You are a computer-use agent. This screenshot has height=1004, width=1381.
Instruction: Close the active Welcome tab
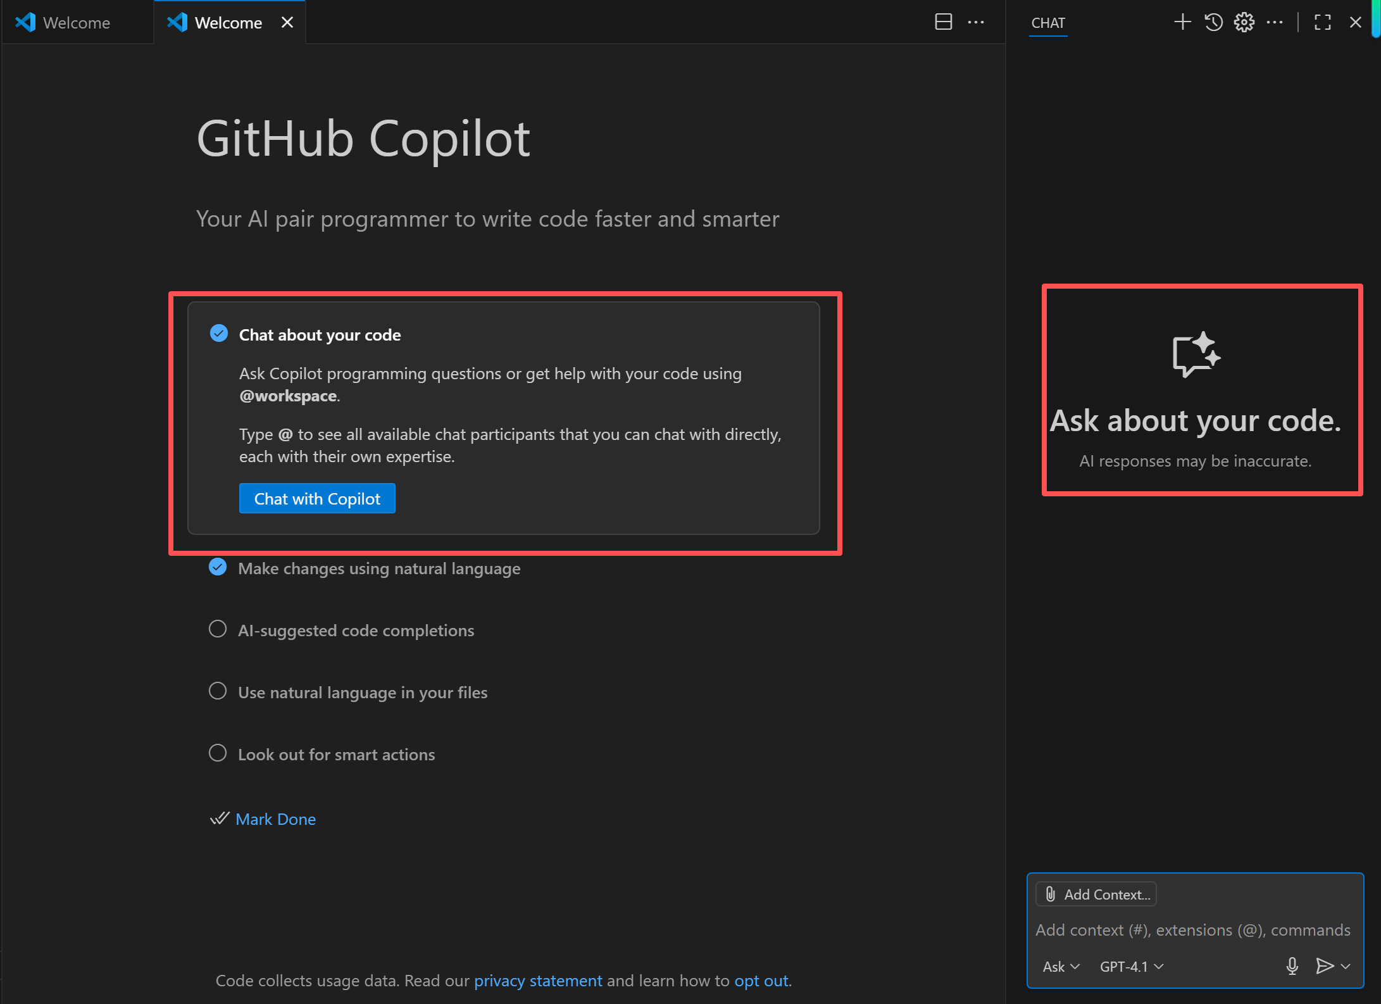287,22
